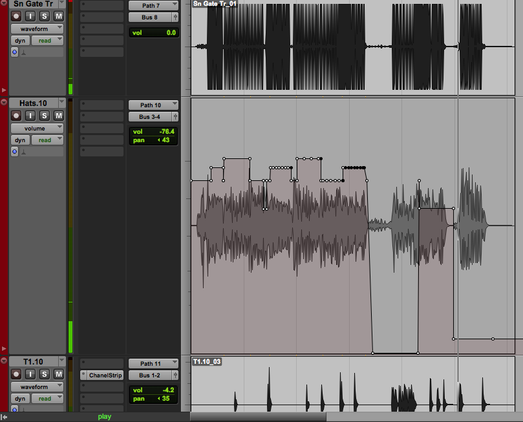Open Sn Gate Tr automation mode selector (read)

coord(47,41)
